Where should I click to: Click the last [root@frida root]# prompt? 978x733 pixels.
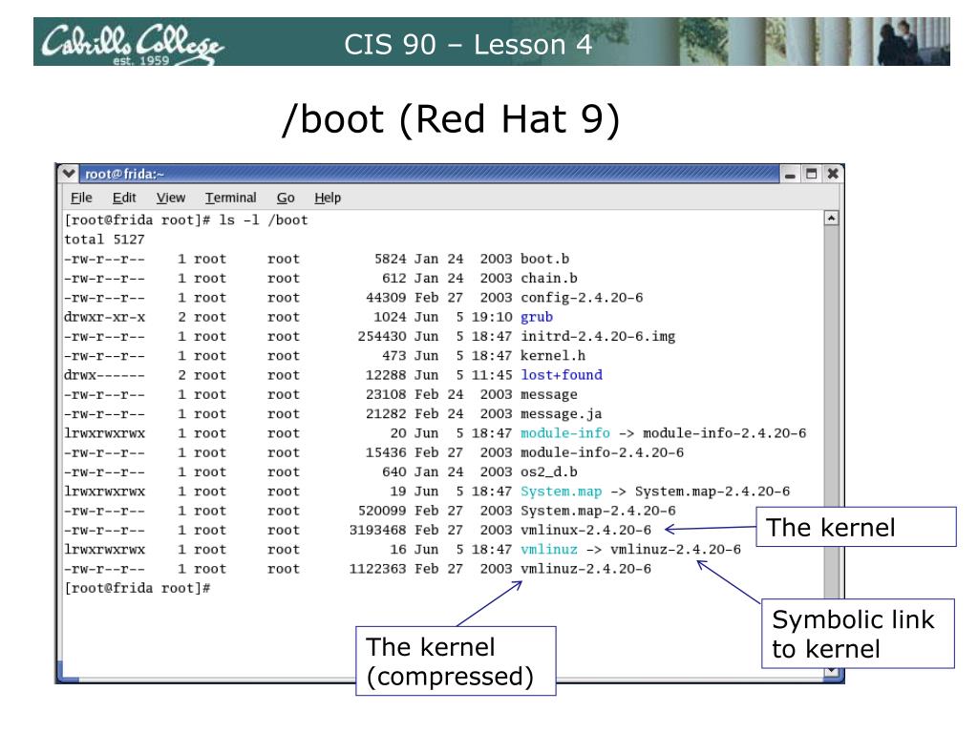point(138,588)
